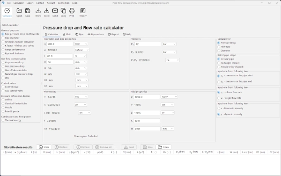Click the q flow rate input field
281x176 pixels.
(x=60, y=44)
